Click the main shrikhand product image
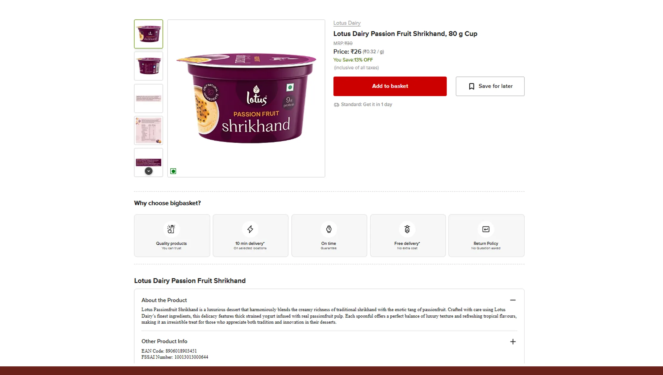Image resolution: width=663 pixels, height=375 pixels. (x=246, y=98)
